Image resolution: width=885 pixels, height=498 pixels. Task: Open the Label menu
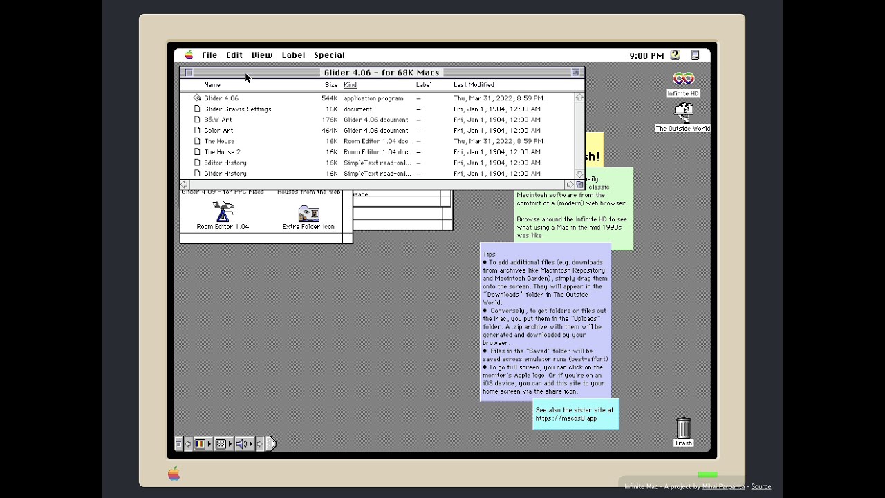293,55
